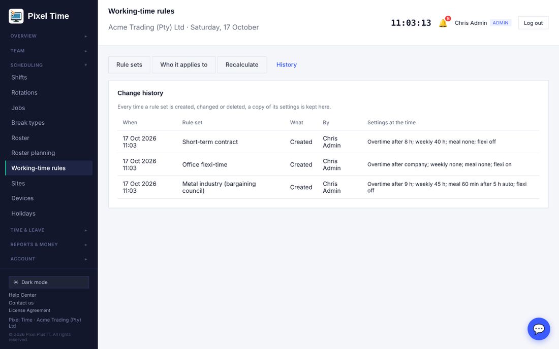Open Roster in the sidebar

click(49, 138)
